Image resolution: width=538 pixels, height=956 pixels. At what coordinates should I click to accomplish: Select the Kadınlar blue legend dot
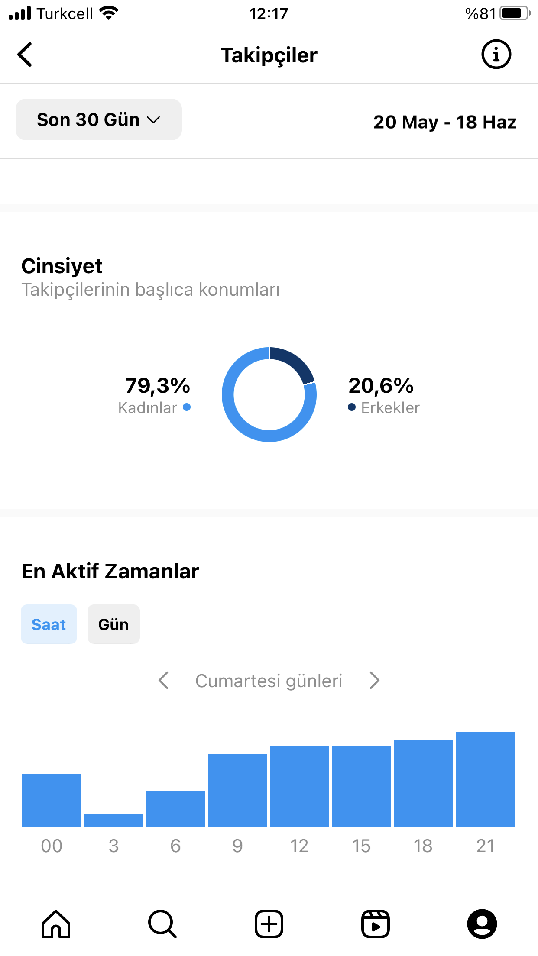pos(187,407)
